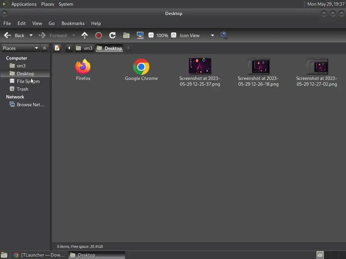Screen dimensions: 346x259
Task: Open the Help menu
Action: [x=96, y=23]
